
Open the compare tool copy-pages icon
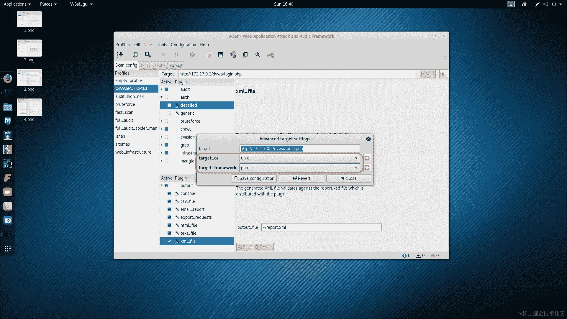point(245,55)
